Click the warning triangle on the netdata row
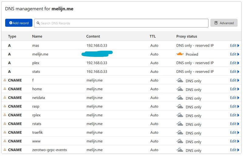 coord(5,98)
